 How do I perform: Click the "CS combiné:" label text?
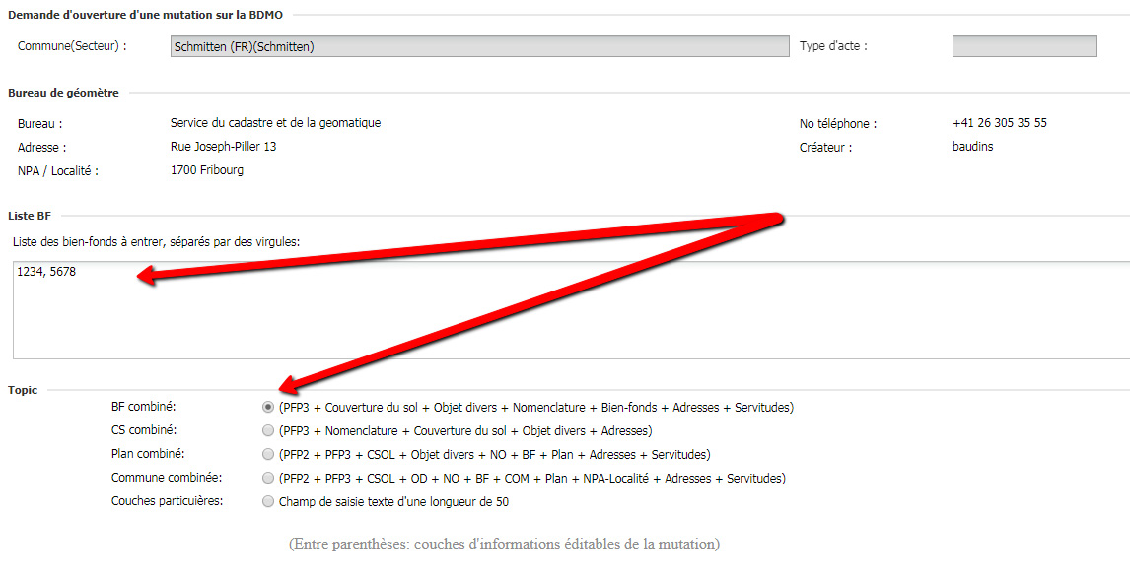pos(144,430)
